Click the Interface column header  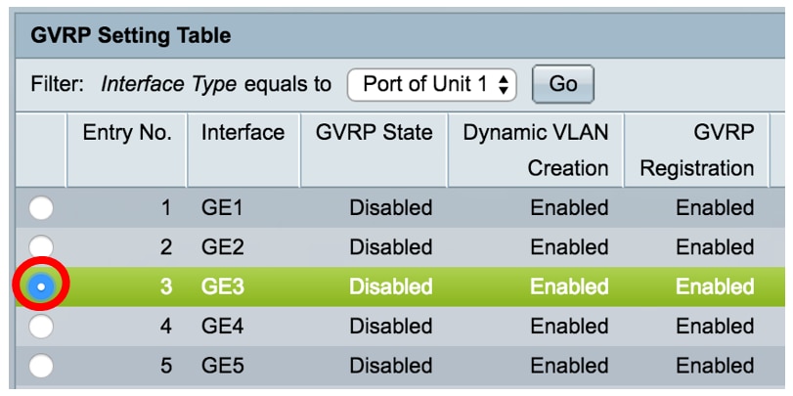[x=242, y=133]
